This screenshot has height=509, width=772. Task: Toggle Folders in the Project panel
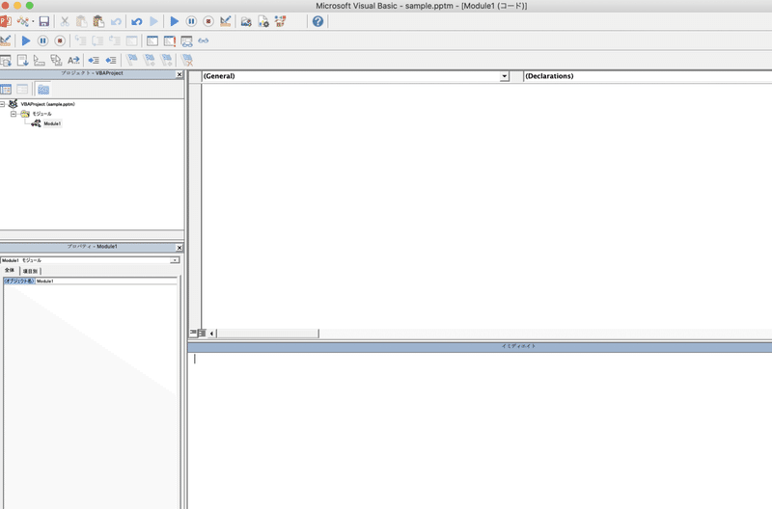(x=43, y=89)
